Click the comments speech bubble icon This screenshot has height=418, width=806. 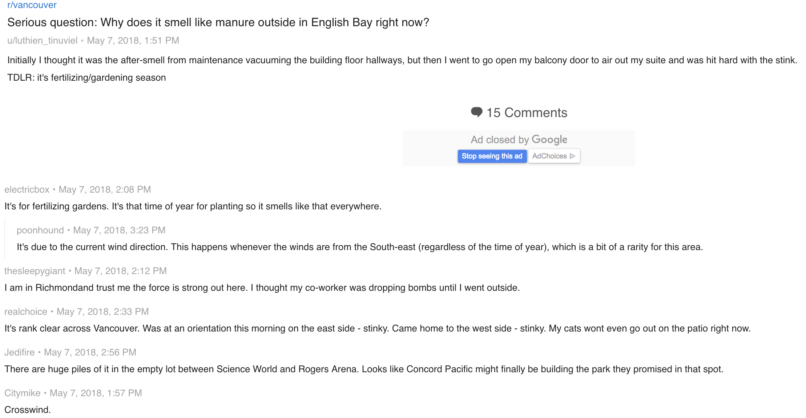pyautogui.click(x=476, y=112)
